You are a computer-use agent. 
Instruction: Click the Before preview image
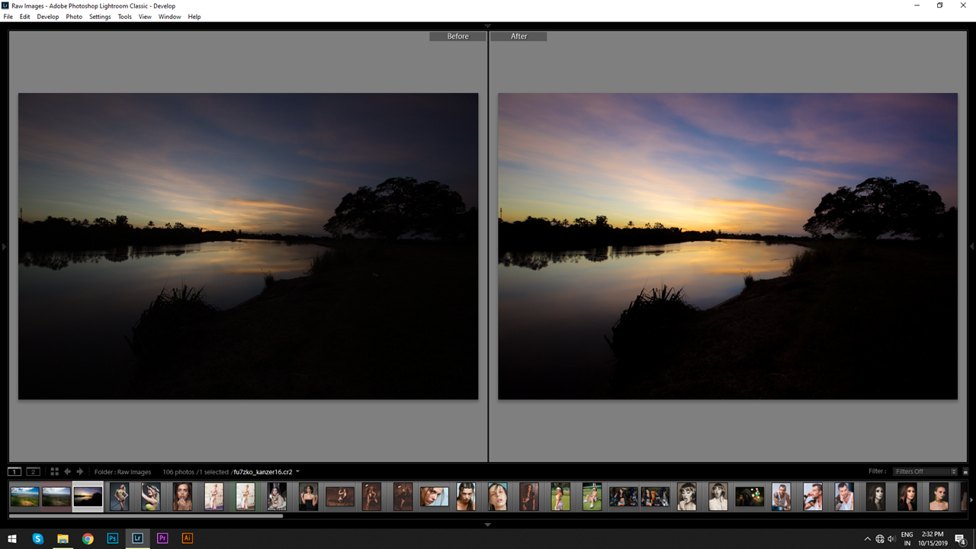coord(248,246)
